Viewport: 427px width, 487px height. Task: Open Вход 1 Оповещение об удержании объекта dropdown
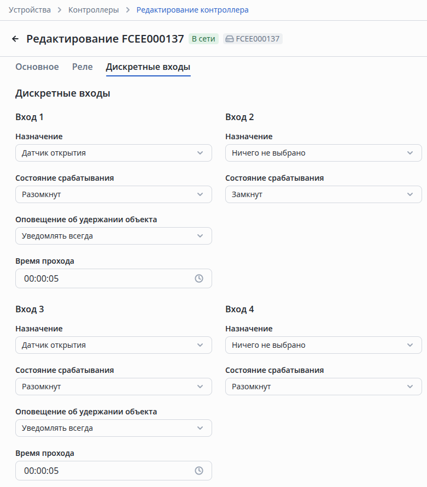pyautogui.click(x=114, y=236)
